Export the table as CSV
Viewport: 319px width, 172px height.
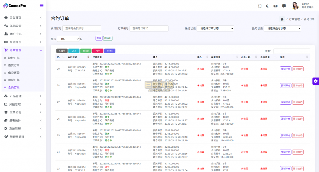pyautogui.click(x=74, y=51)
